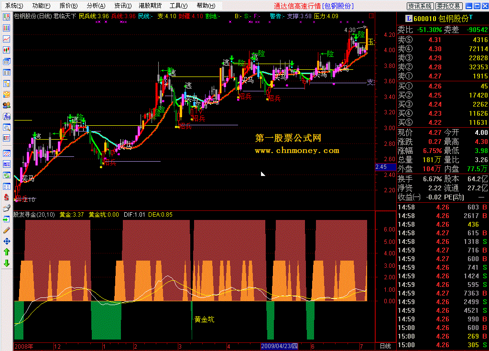The width and height of the screenshot is (489, 351).
Task: Click the green up arrow icon
Action: tap(7, 252)
